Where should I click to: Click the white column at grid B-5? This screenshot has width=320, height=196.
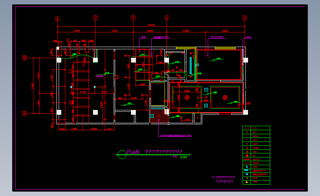[245, 112]
